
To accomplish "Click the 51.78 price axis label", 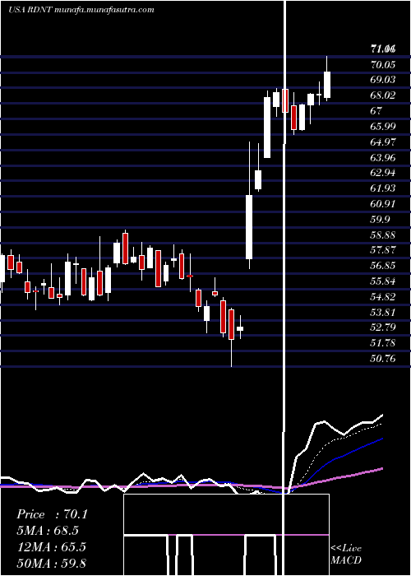I will pos(384,343).
